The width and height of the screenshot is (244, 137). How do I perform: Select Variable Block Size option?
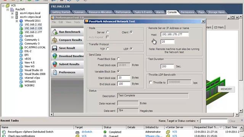coord(118,72)
